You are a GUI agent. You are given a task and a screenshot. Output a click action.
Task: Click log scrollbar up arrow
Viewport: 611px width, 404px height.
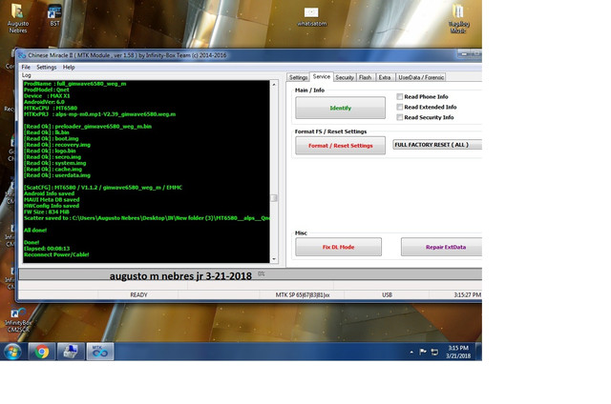[x=274, y=85]
